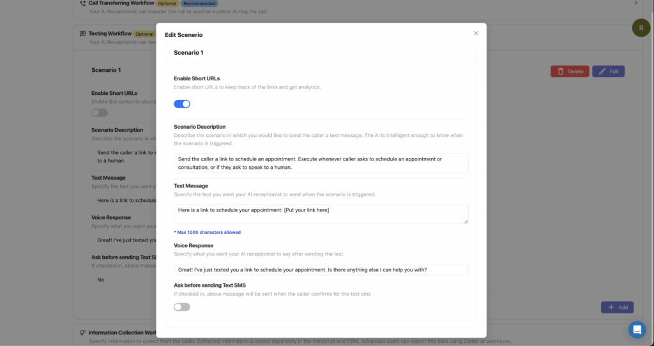This screenshot has width=654, height=346.
Task: Toggle off Enable Short URLs in dialog
Action: tap(182, 104)
